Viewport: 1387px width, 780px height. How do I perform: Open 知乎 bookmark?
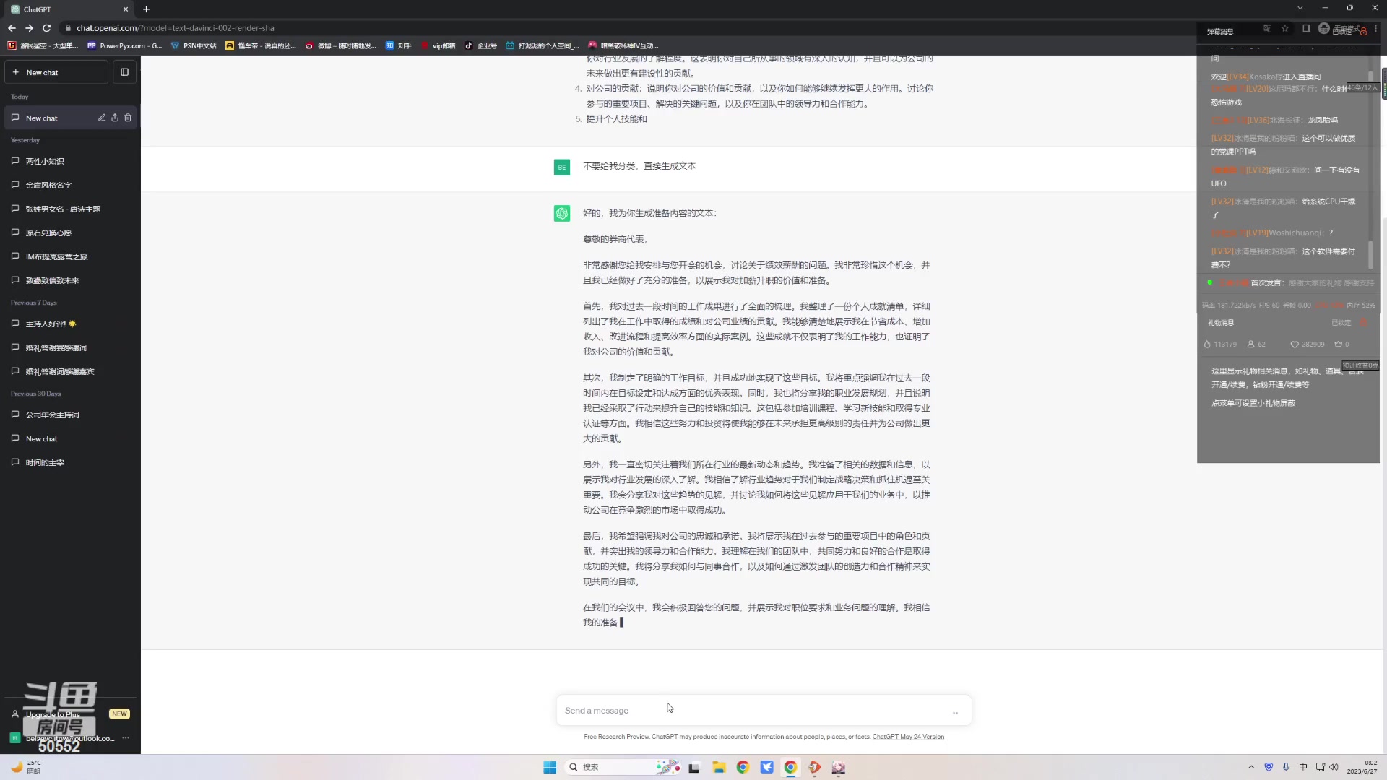pyautogui.click(x=398, y=45)
